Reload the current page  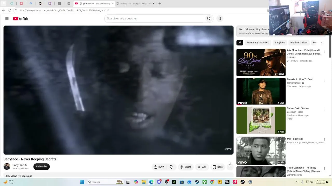[x=10, y=10]
